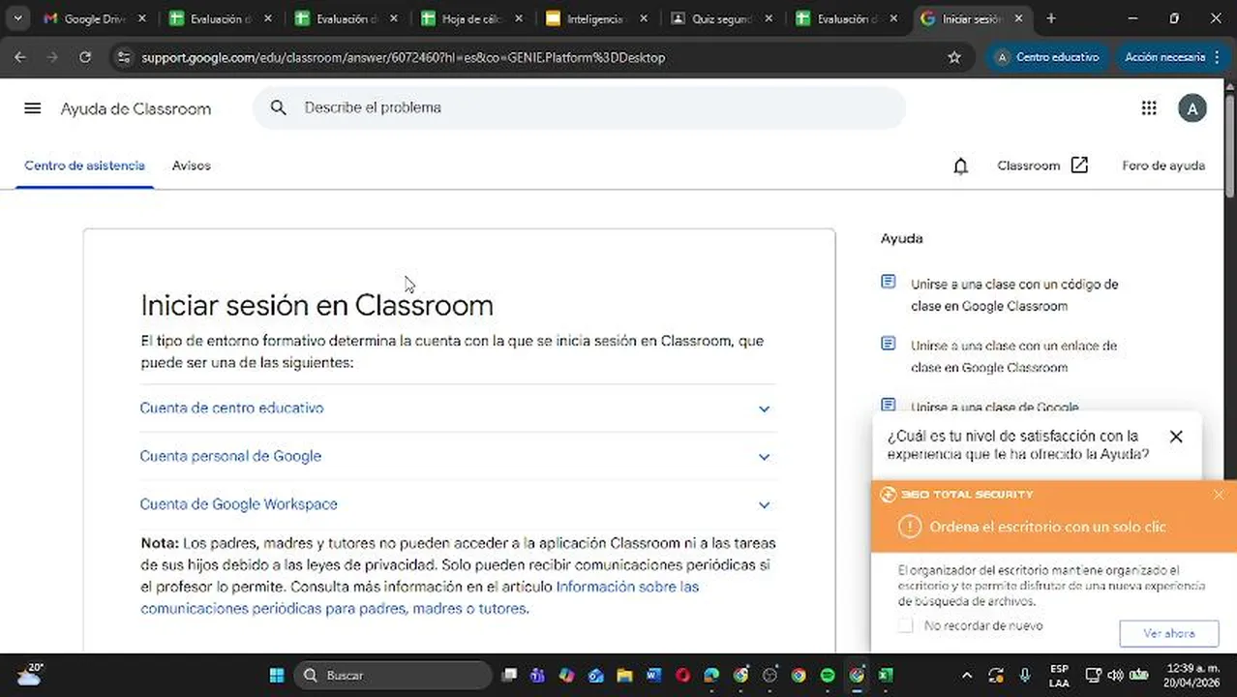The width and height of the screenshot is (1237, 697).
Task: Click the open-in-new icon beside Classroom
Action: (1079, 166)
